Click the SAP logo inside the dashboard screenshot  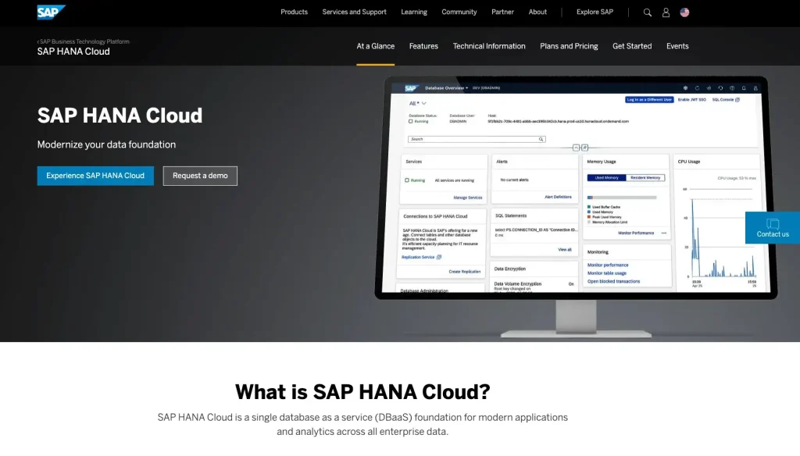coord(411,87)
